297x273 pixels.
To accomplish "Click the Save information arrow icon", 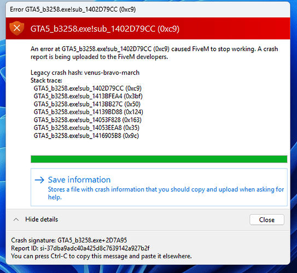I will (x=39, y=180).
